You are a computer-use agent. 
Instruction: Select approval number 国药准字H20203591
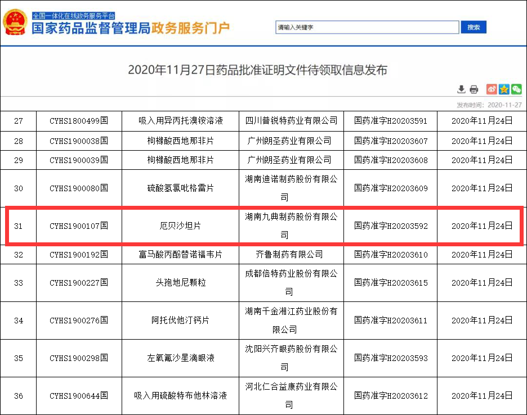click(391, 121)
